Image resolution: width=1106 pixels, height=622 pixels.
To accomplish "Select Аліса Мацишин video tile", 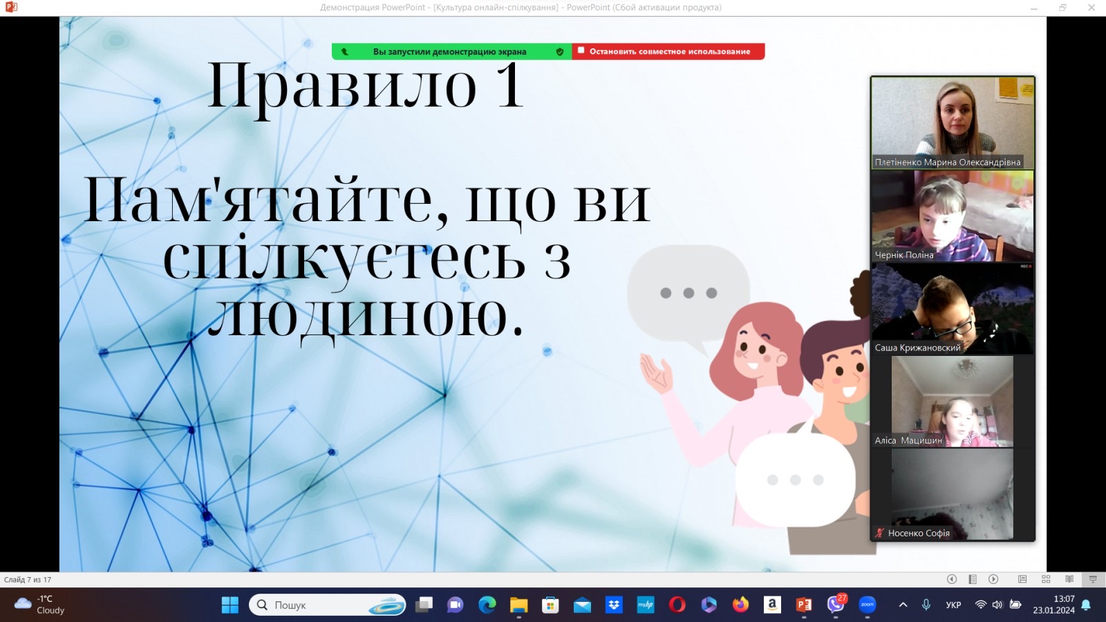I will click(x=953, y=402).
